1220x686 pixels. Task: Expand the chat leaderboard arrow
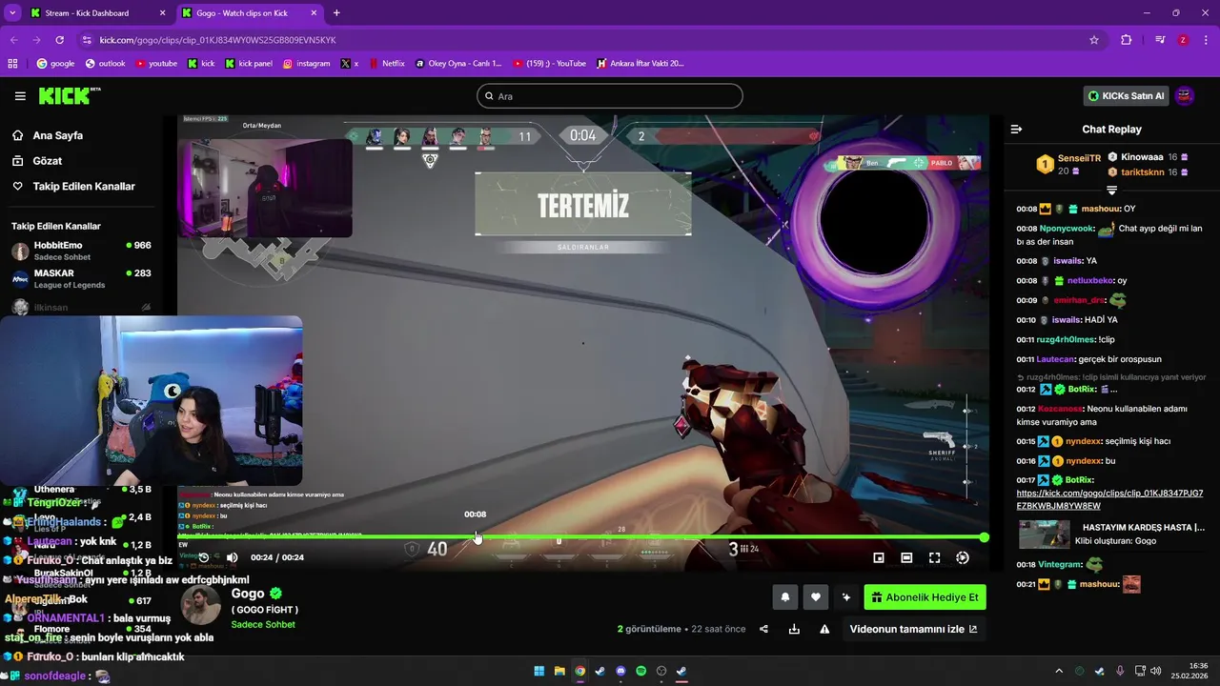(1111, 191)
